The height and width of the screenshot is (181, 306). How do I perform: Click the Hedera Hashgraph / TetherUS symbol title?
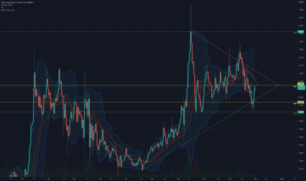(17, 2)
